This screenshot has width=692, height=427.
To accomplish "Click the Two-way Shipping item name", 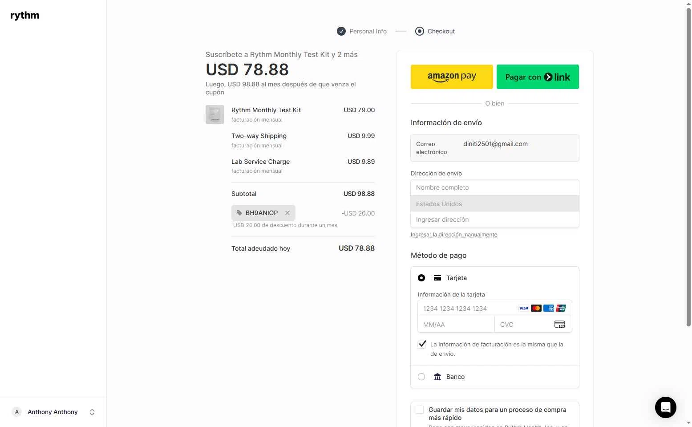I will [x=259, y=136].
